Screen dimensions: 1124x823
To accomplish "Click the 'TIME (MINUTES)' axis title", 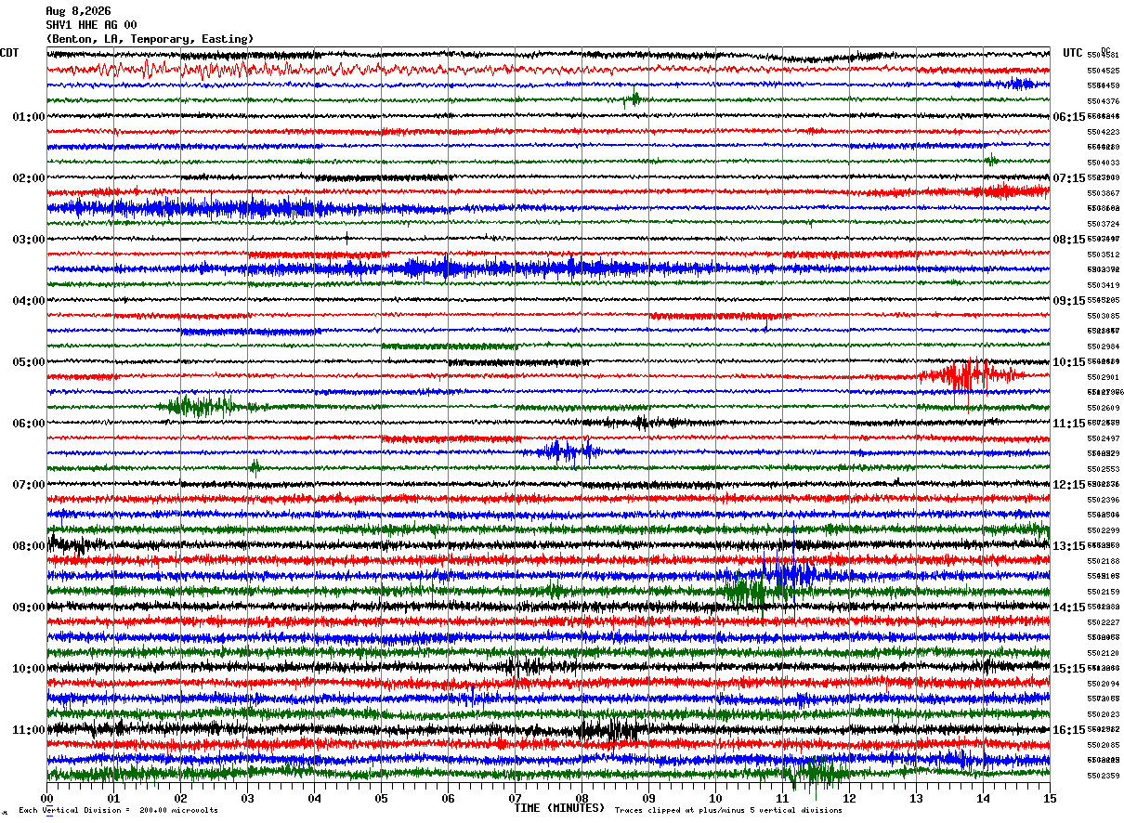I will point(559,808).
